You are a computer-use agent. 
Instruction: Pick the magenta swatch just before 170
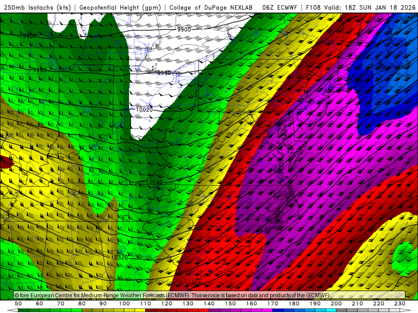coord(267,310)
